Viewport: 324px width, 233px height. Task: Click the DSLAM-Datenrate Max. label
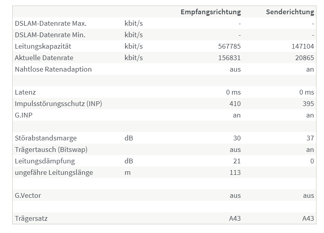(x=51, y=23)
